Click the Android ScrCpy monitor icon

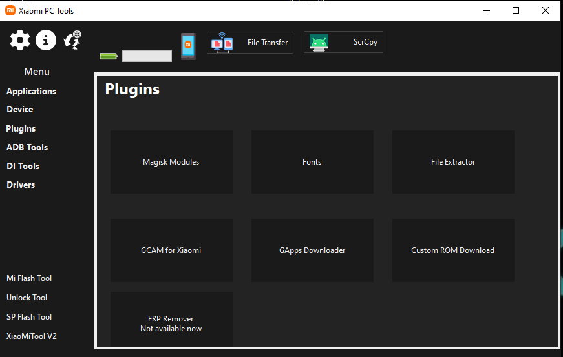pyautogui.click(x=319, y=43)
